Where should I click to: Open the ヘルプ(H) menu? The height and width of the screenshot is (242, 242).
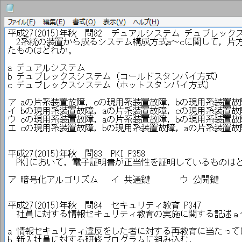pyautogui.click(x=146, y=22)
